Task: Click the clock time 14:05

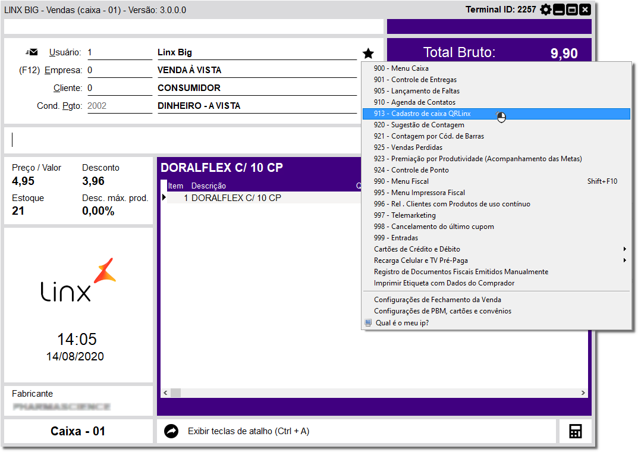Action: tap(77, 340)
